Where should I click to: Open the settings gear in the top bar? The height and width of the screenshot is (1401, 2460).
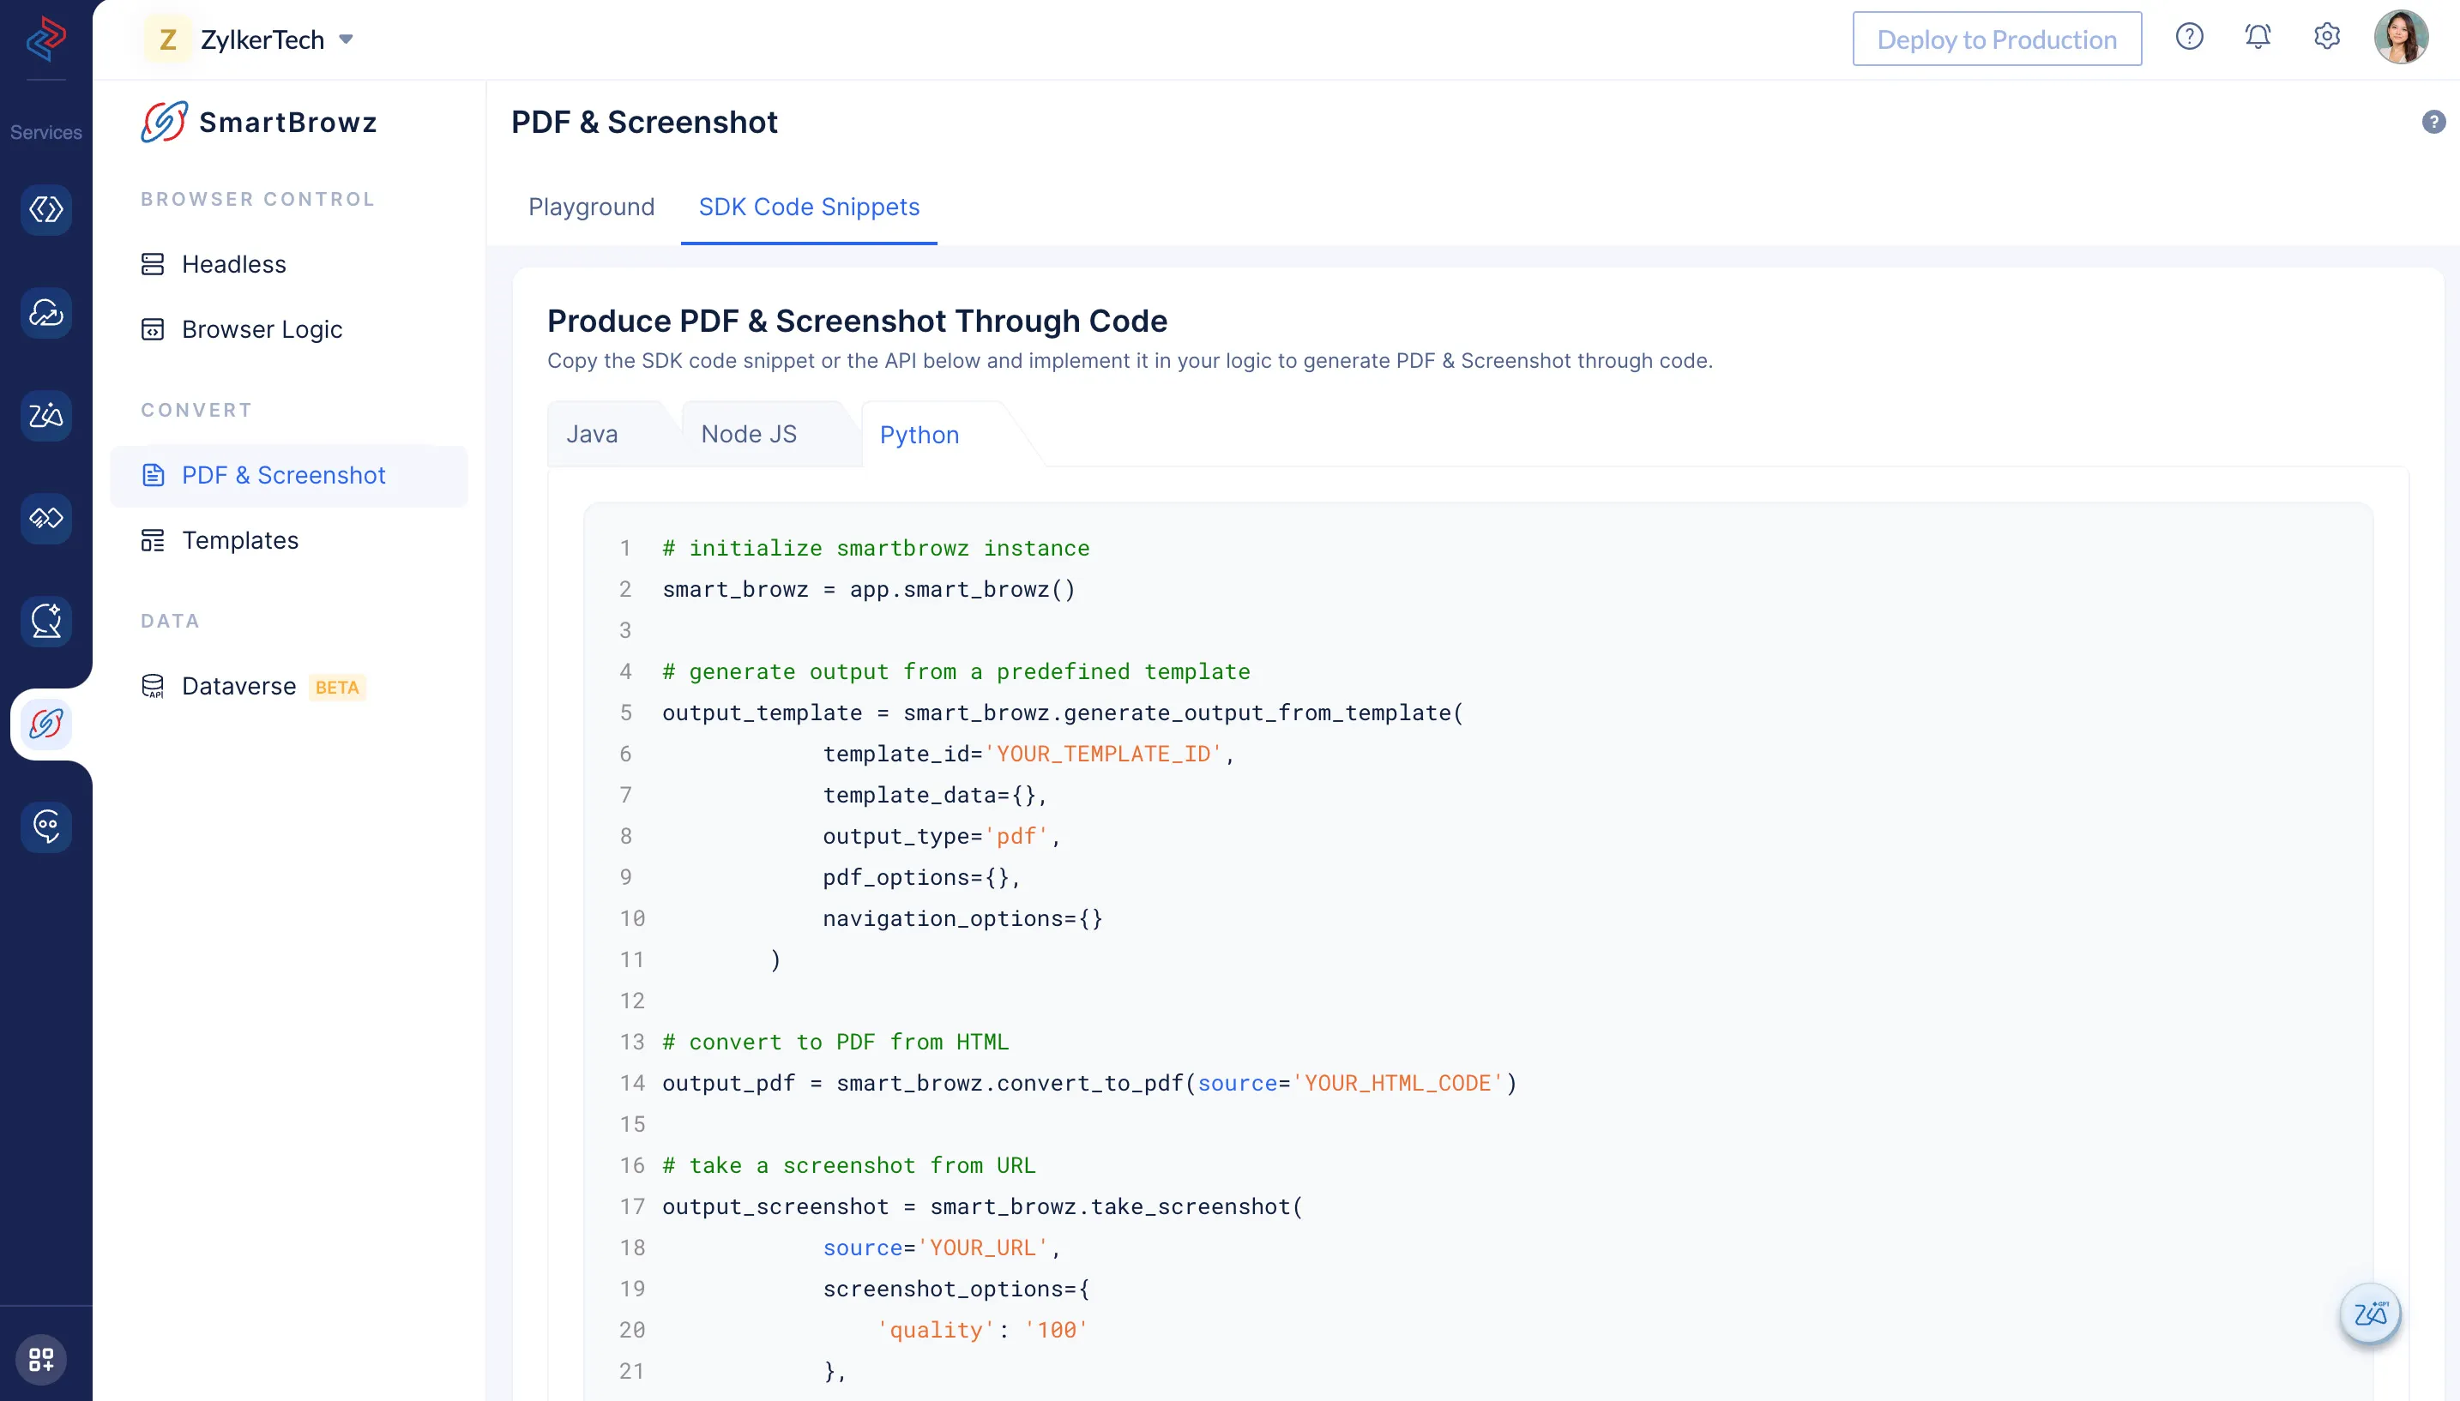pyautogui.click(x=2326, y=38)
